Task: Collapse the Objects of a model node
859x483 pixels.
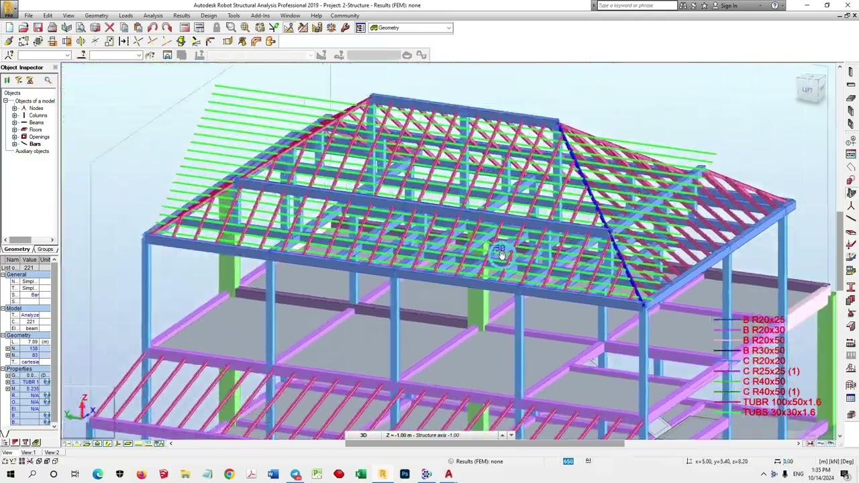Action: point(5,101)
